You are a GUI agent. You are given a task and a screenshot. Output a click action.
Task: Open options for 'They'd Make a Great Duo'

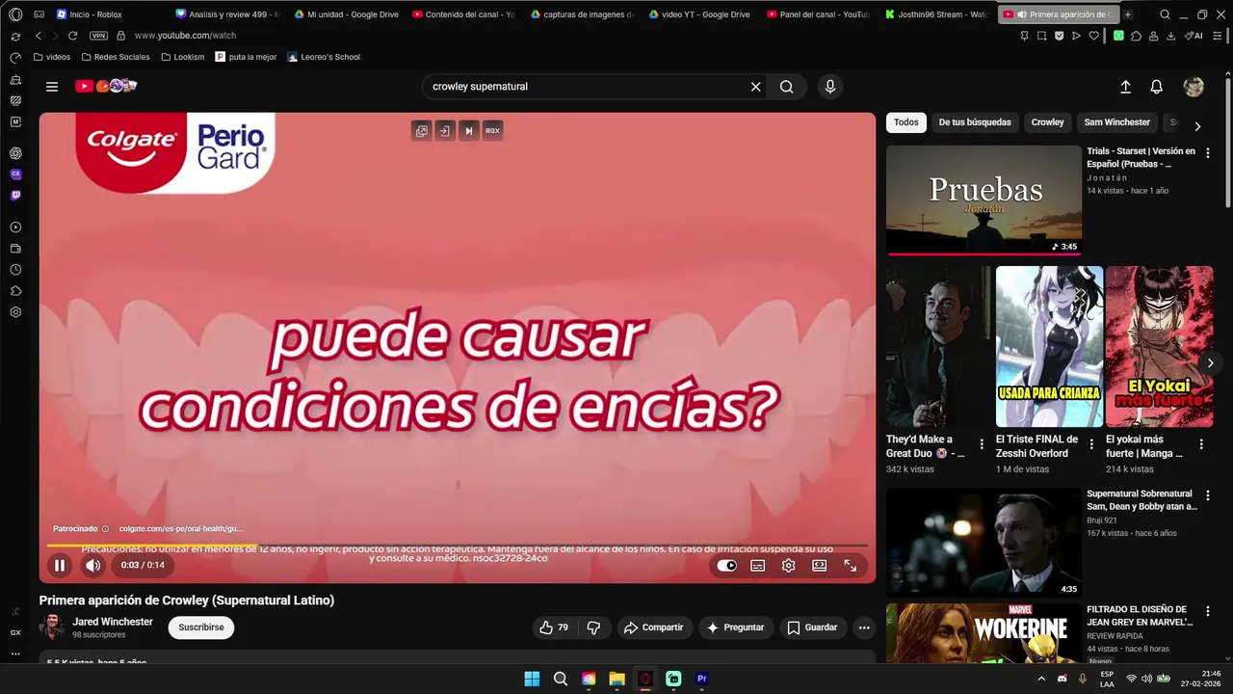tap(982, 444)
